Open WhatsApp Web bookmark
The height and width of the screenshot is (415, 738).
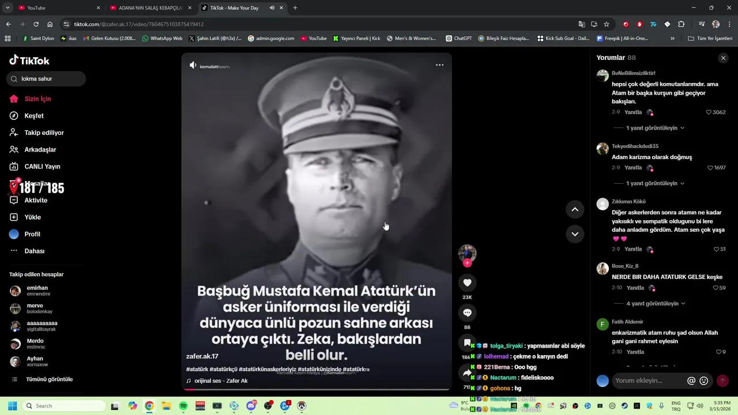[x=162, y=39]
